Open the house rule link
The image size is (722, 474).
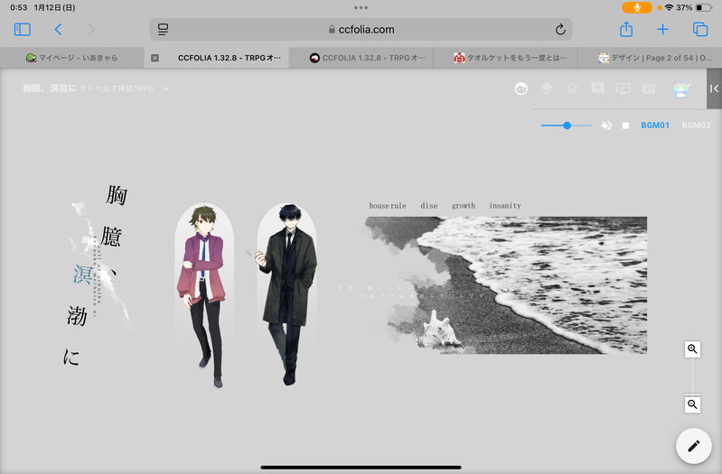point(388,206)
